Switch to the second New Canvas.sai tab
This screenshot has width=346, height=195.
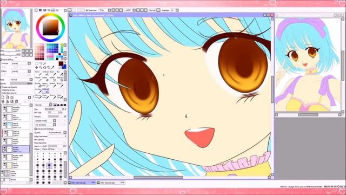[111, 183]
